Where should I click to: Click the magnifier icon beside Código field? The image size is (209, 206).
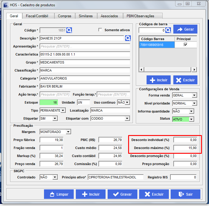(69, 30)
